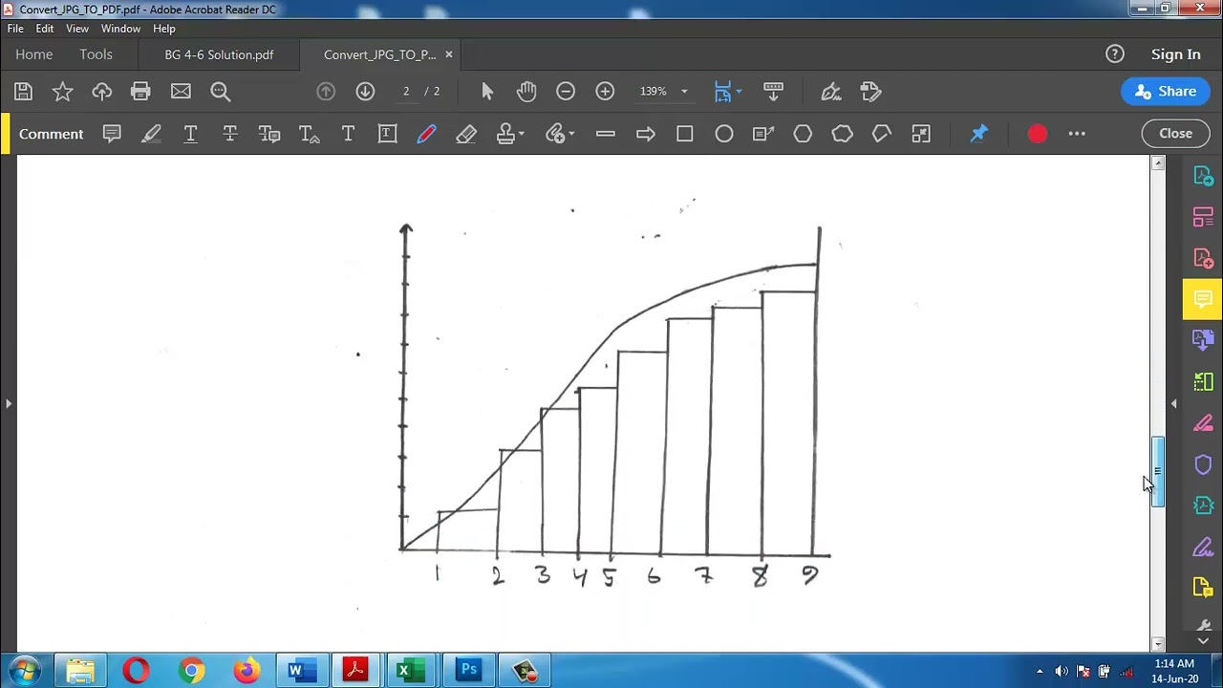Switch to the Home view

[x=33, y=54]
